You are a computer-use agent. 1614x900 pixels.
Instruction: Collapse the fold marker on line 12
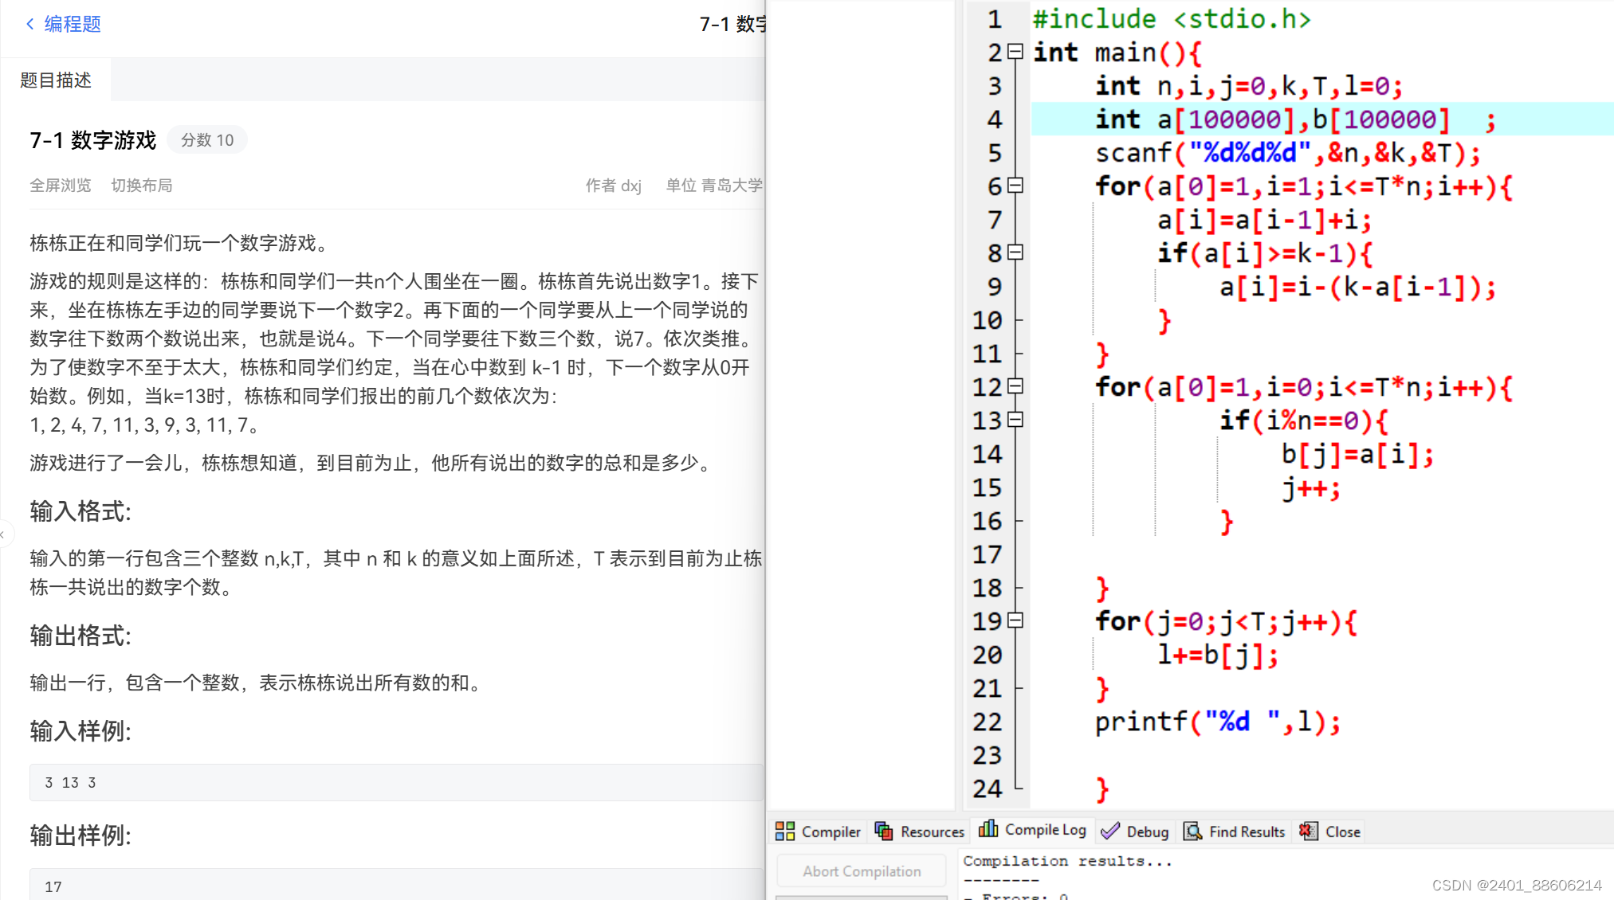(x=1015, y=386)
